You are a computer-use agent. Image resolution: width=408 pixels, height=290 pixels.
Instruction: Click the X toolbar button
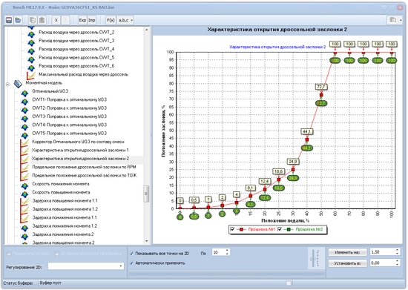click(x=56, y=20)
